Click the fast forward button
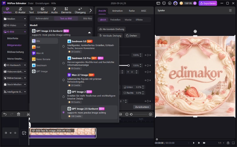 (204, 143)
